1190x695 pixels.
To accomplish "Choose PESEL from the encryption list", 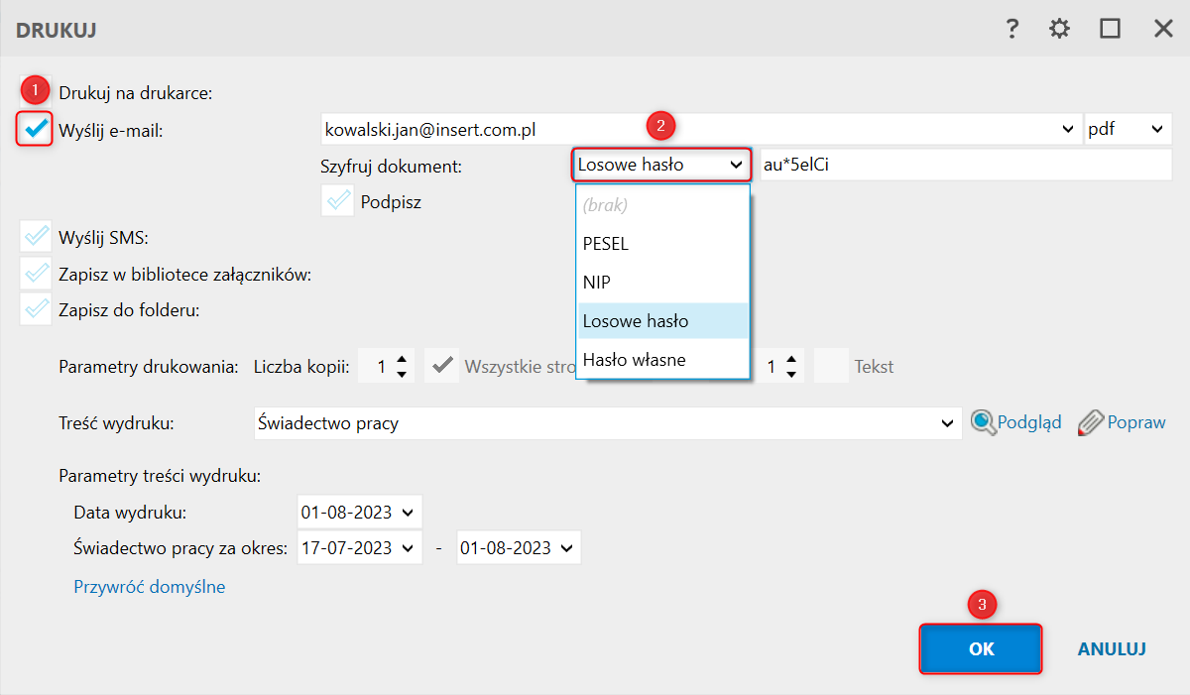I will [x=662, y=244].
